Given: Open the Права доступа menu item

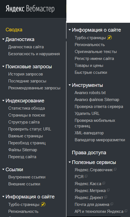Looking at the screenshot, I should [89, 153].
